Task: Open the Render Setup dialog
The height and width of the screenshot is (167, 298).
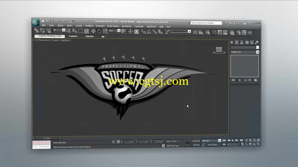Action: (x=238, y=33)
